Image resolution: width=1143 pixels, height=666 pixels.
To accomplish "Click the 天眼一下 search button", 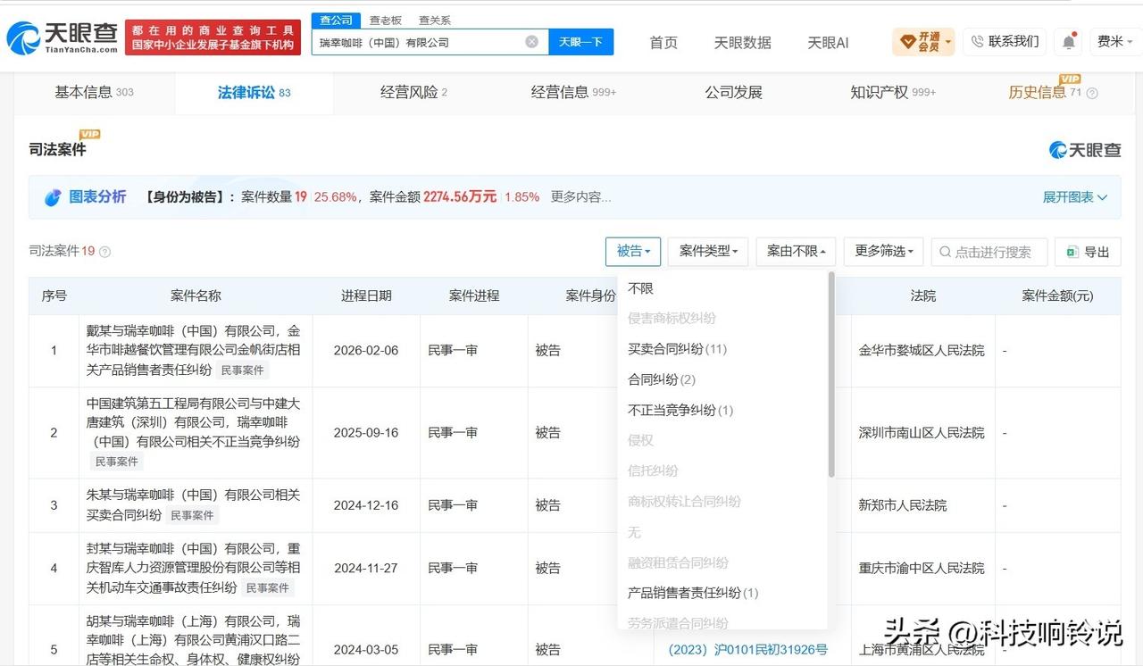I will (580, 42).
